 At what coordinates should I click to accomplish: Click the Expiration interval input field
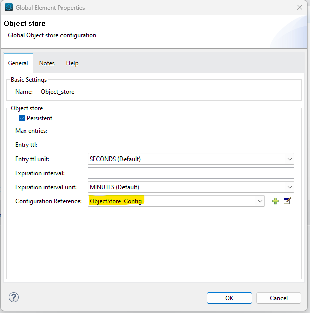[x=191, y=173]
